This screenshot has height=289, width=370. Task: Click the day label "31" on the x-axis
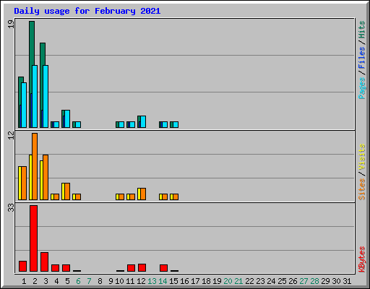coord(347,281)
